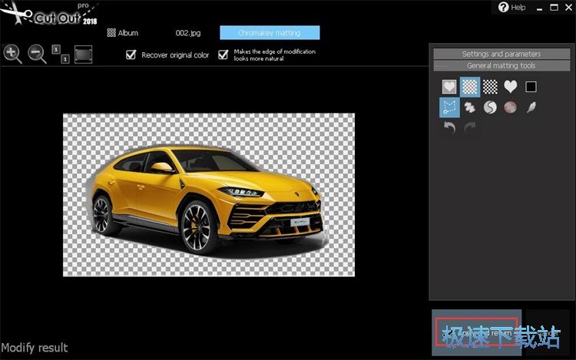This screenshot has height=360, width=576.
Task: Open the Help menu
Action: point(511,8)
